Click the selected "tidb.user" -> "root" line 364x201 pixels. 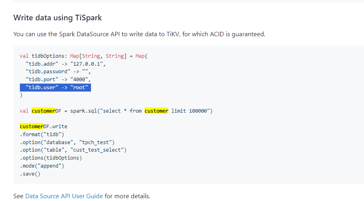click(x=56, y=88)
